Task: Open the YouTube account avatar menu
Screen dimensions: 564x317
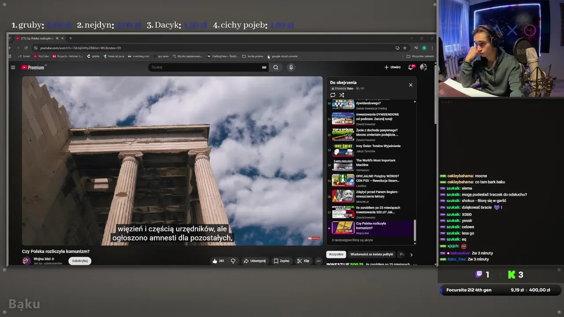Action: [423, 67]
